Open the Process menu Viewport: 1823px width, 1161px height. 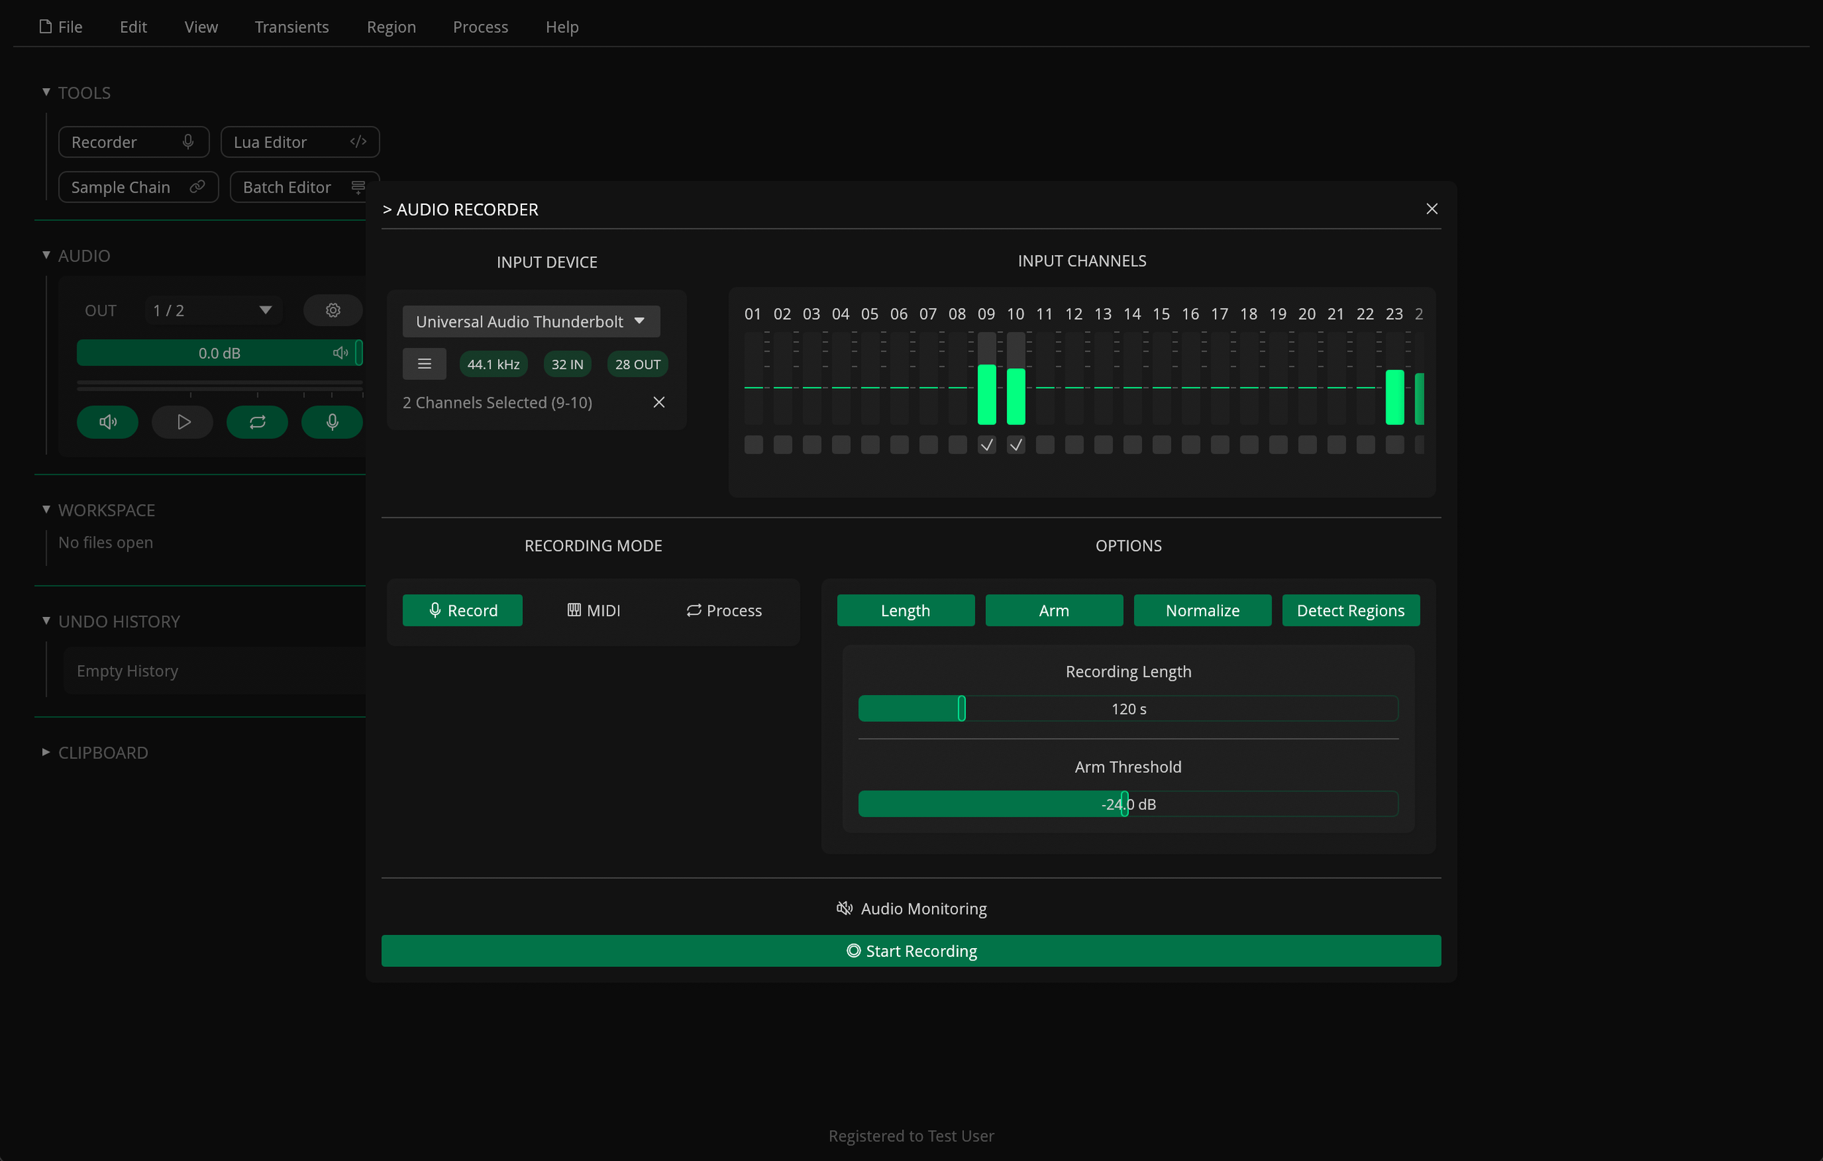coord(480,26)
